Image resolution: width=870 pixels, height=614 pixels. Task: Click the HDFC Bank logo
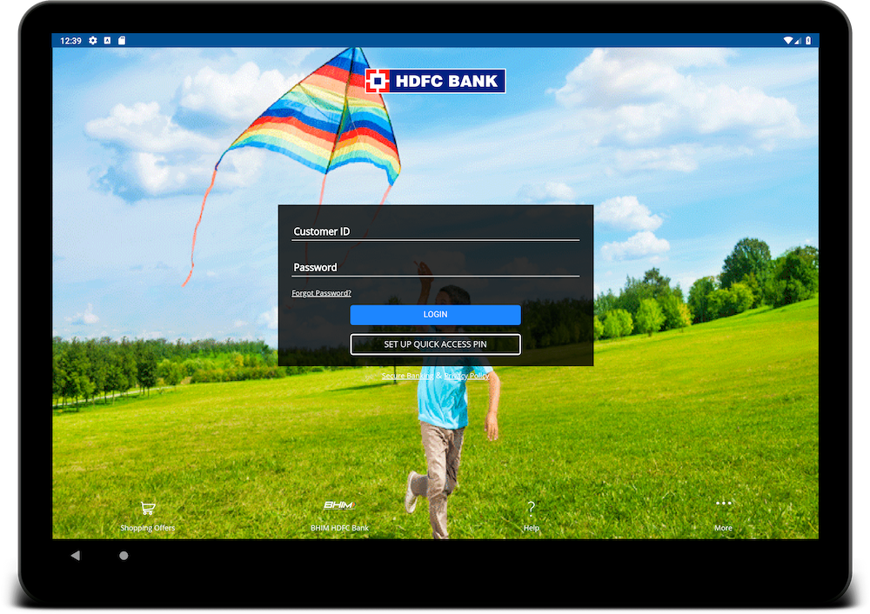click(x=435, y=81)
